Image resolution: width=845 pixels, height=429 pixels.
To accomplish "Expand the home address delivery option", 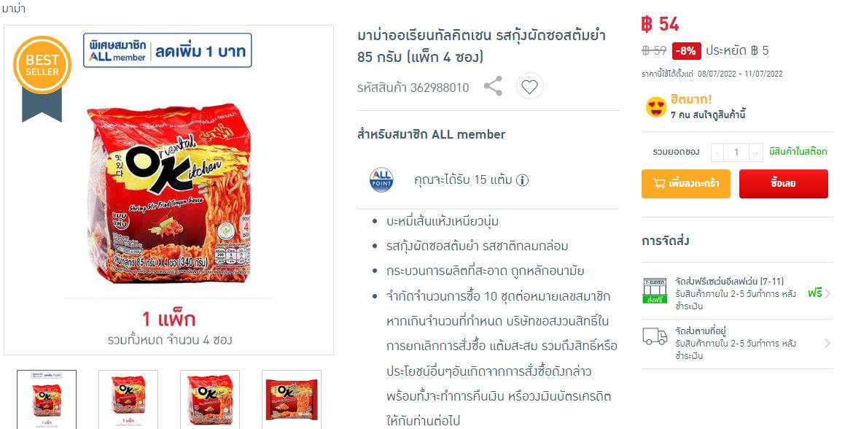I will (x=737, y=343).
